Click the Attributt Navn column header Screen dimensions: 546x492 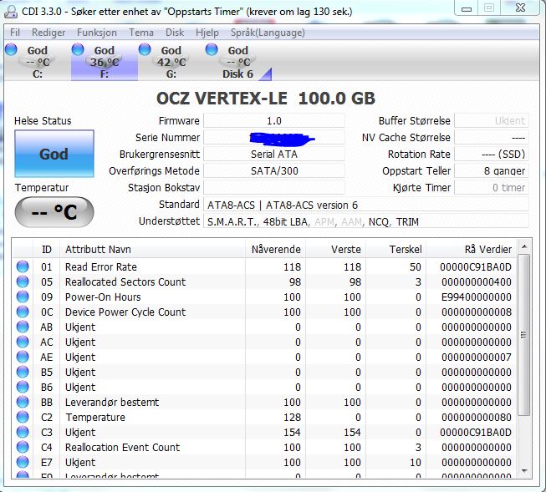coord(152,249)
